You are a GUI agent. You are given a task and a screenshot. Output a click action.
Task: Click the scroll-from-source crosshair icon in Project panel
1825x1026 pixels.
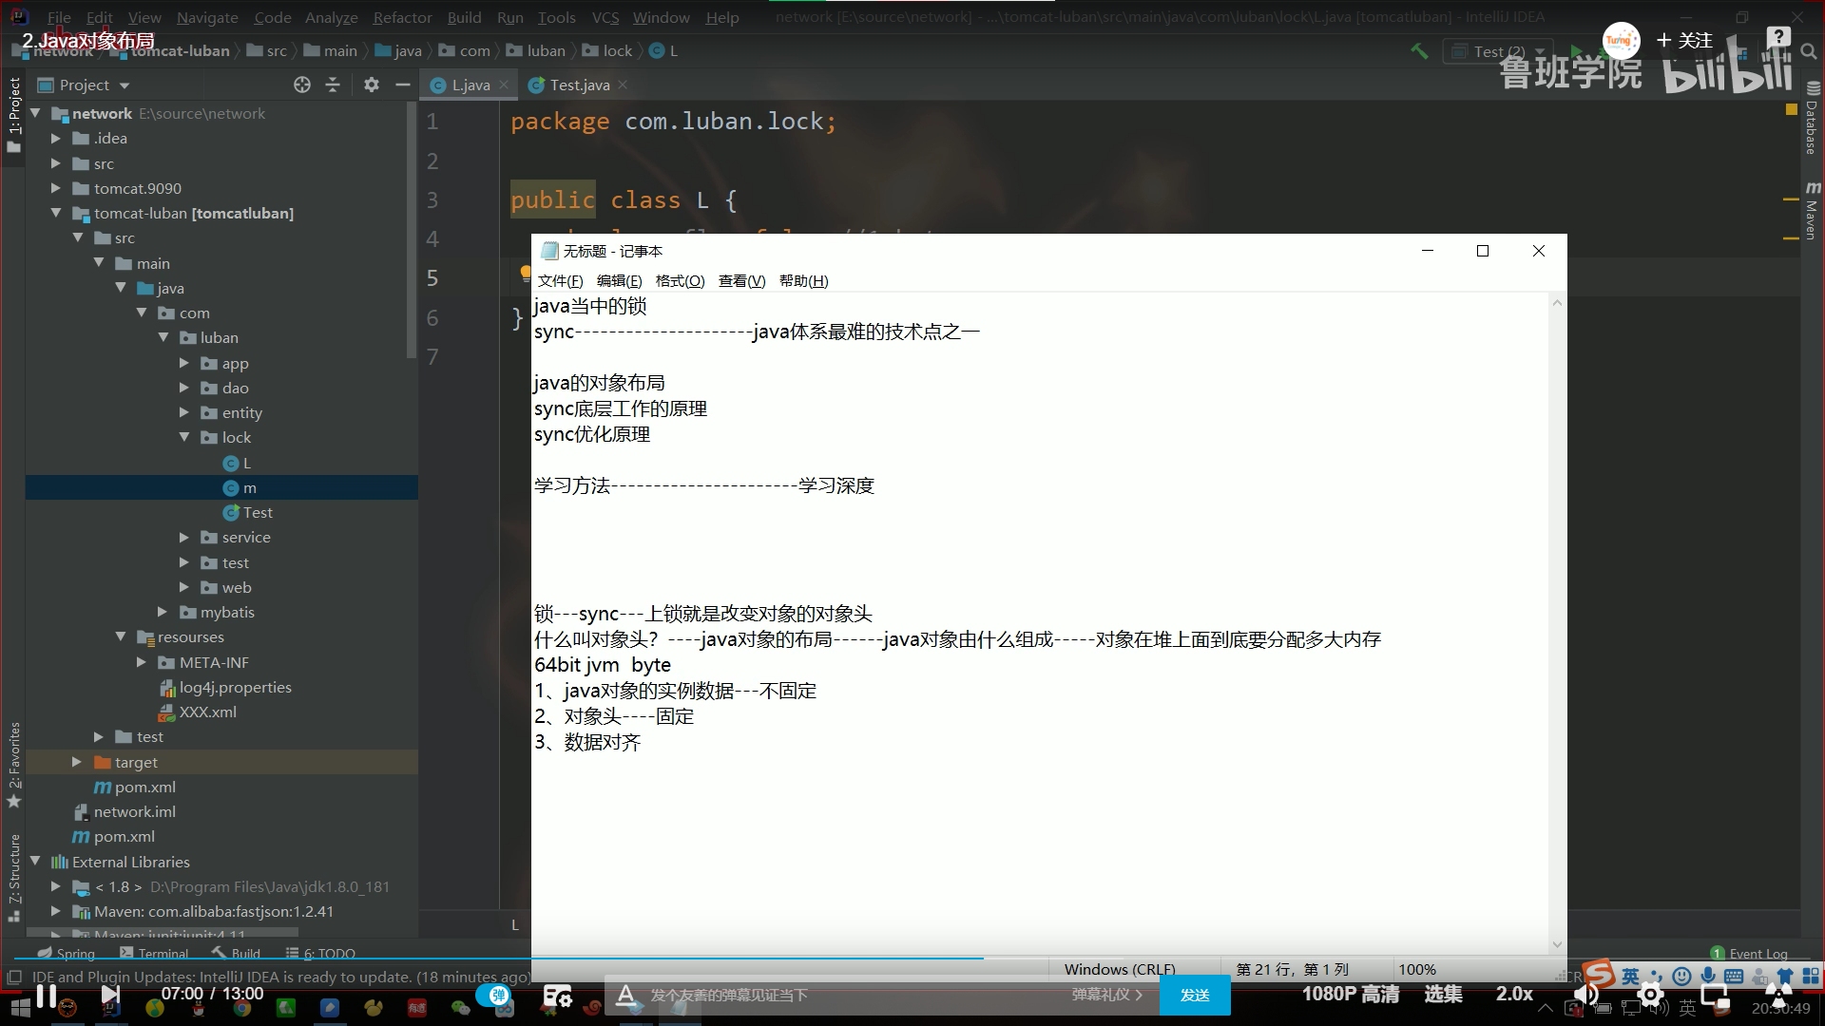click(x=301, y=85)
